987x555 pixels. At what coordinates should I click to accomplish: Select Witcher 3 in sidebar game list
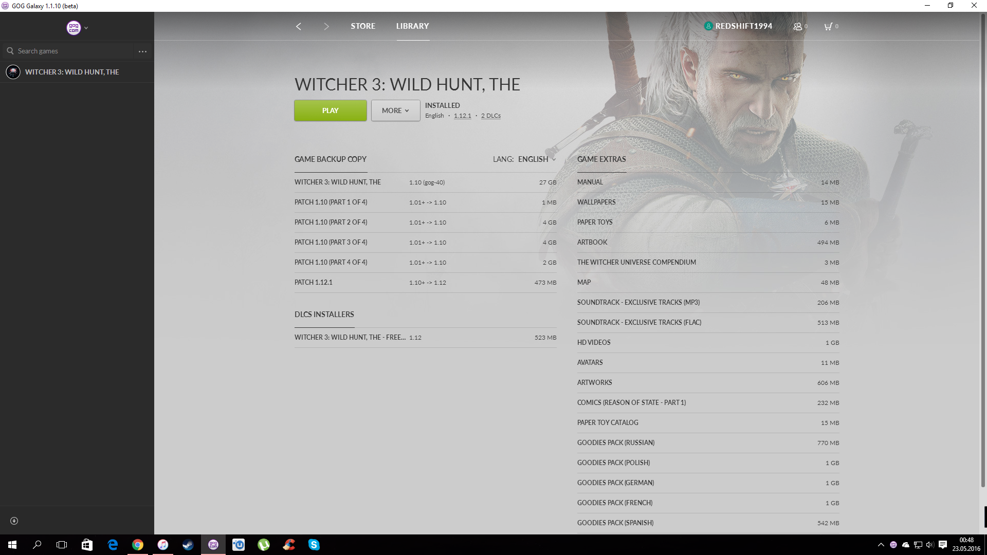[77, 72]
